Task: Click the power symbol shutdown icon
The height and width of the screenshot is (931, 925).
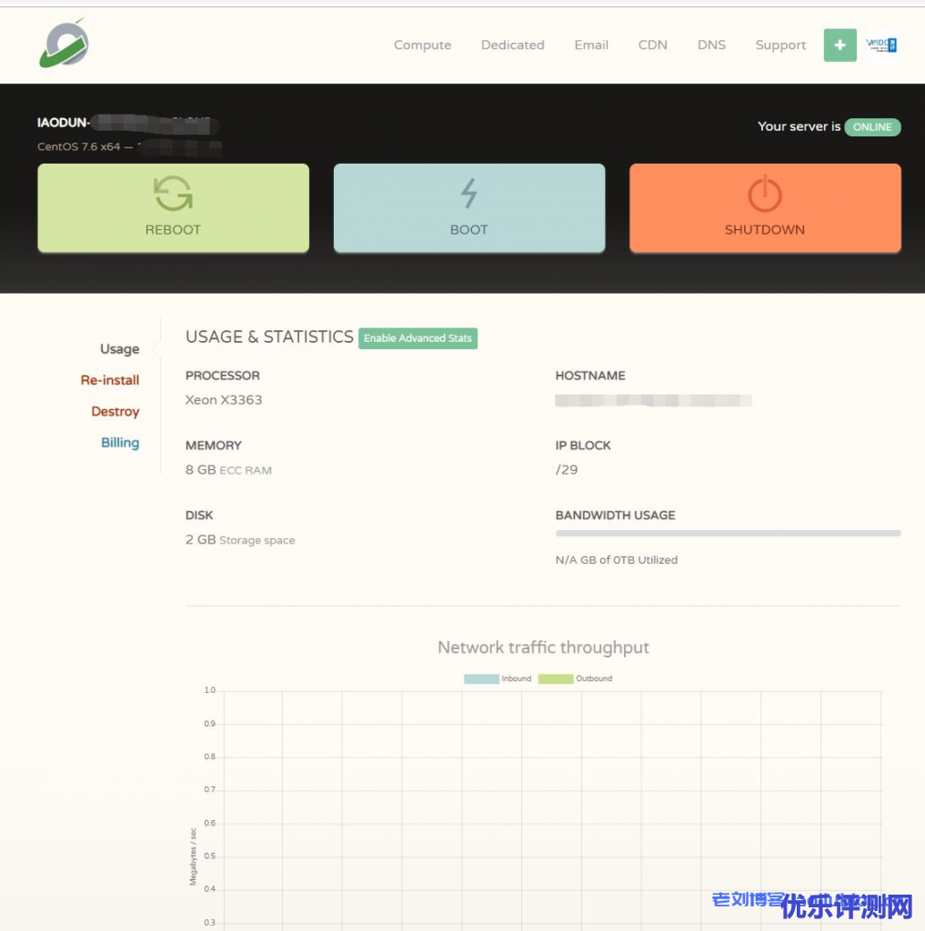Action: (x=764, y=194)
